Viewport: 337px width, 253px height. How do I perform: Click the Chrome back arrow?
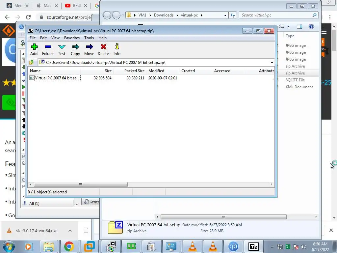(x=7, y=17)
